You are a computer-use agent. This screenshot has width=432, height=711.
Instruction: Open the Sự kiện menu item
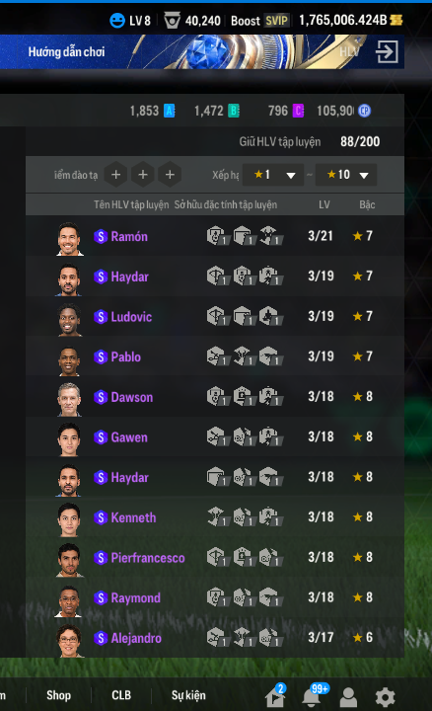click(x=188, y=695)
